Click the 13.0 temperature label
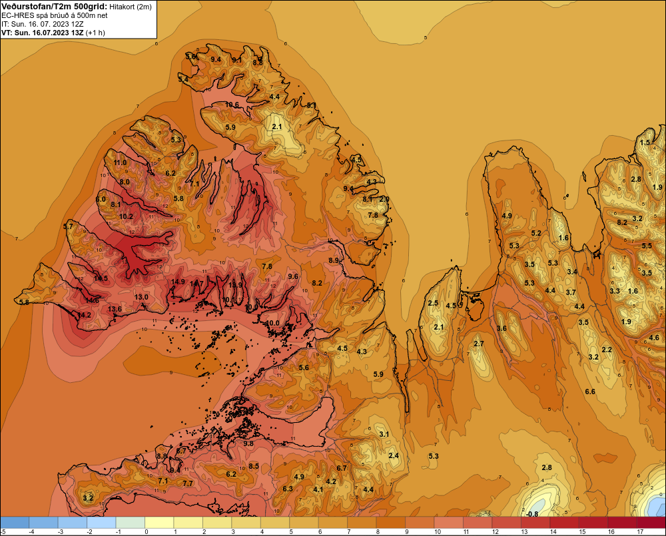 point(141,297)
